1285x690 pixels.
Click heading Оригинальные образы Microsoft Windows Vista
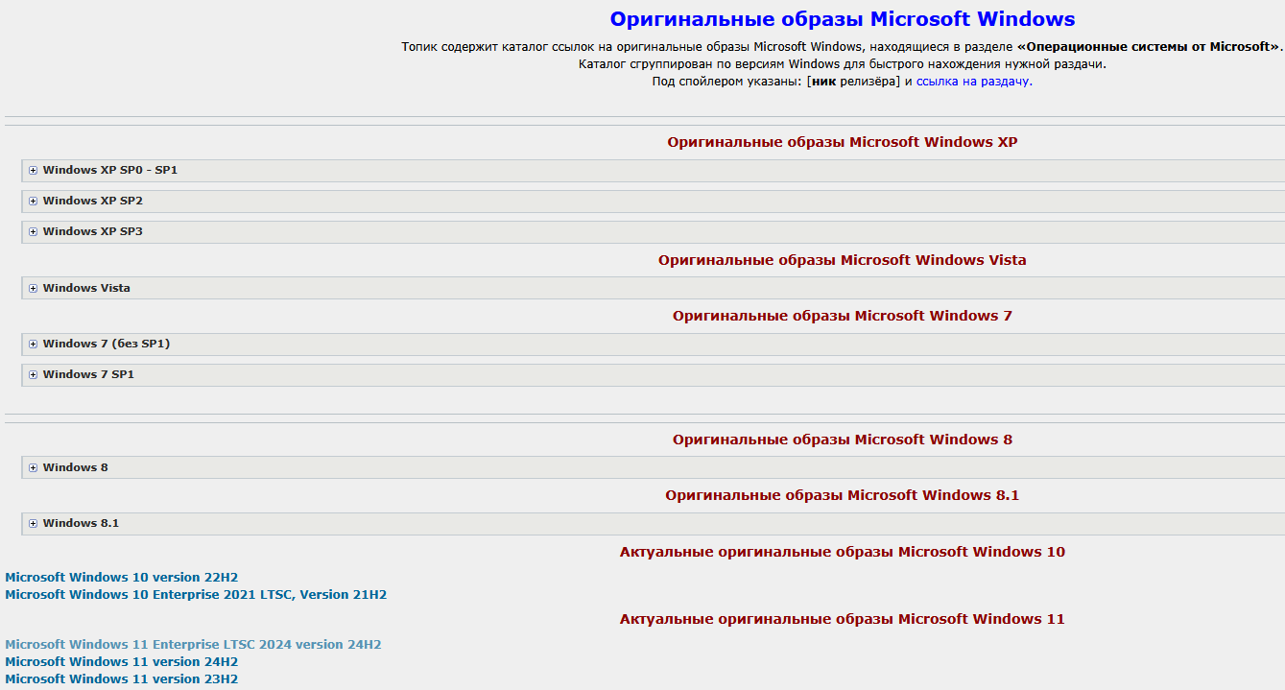843,260
